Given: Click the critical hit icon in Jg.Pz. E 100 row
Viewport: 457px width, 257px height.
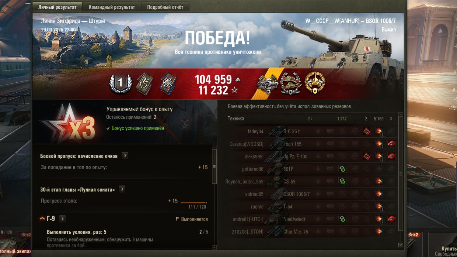Looking at the screenshot, I should coord(367,157).
